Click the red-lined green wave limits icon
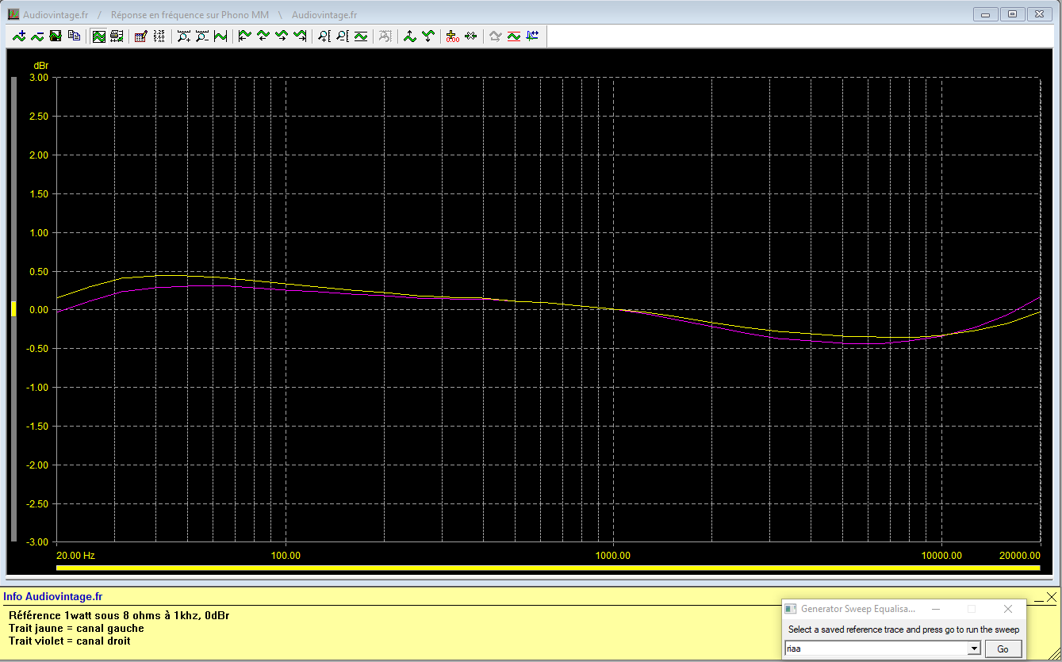 tap(513, 36)
